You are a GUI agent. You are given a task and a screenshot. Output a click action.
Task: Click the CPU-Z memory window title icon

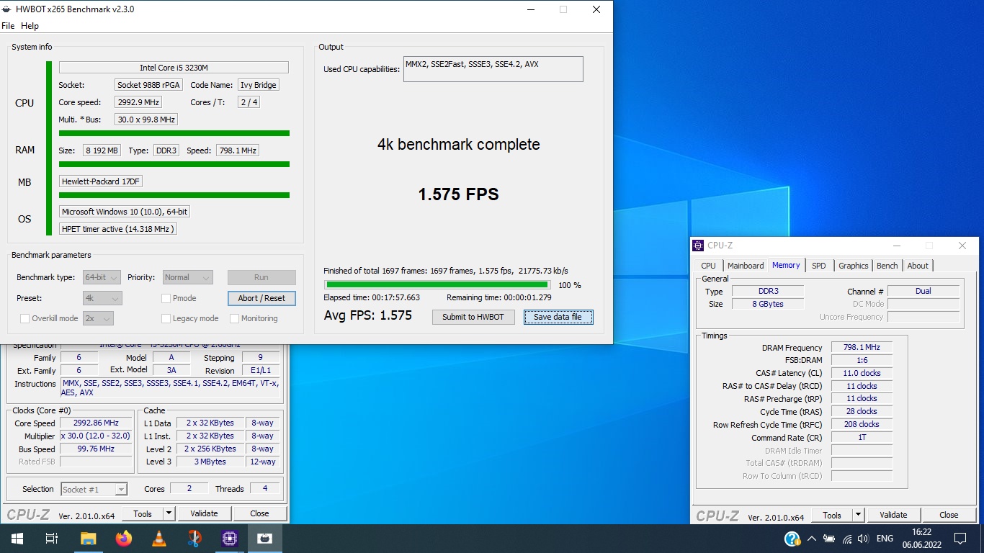pyautogui.click(x=698, y=246)
